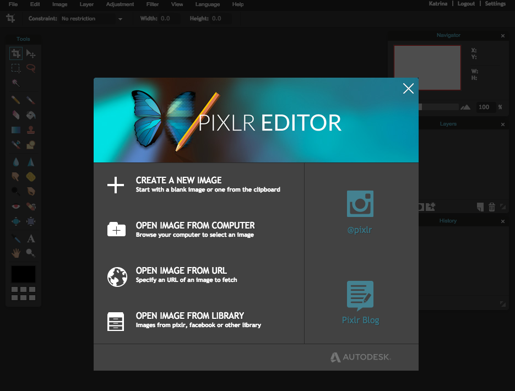Image resolution: width=515 pixels, height=391 pixels.
Task: Click the Navigator zoom slider track
Action: pyautogui.click(x=438, y=107)
